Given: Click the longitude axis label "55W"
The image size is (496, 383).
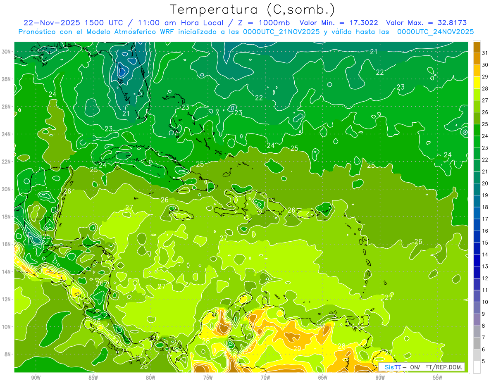Looking at the screenshot, I should pyautogui.click(x=438, y=378).
